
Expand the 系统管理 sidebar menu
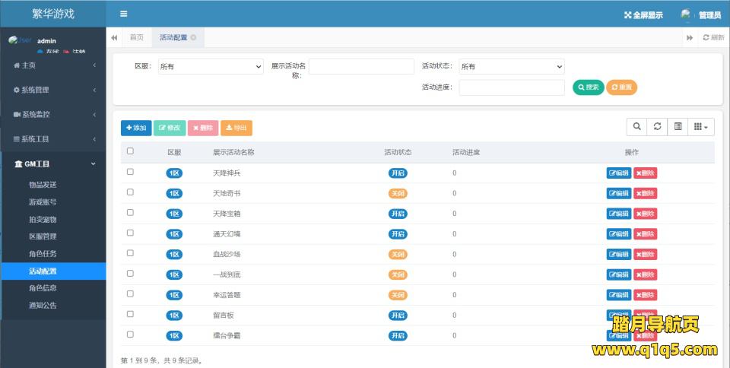point(53,90)
